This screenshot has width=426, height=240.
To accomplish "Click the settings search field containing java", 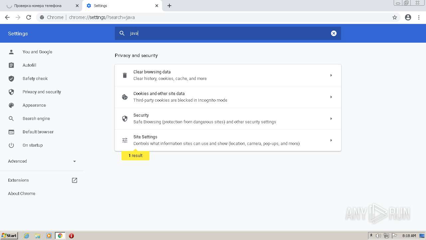I will (x=228, y=33).
